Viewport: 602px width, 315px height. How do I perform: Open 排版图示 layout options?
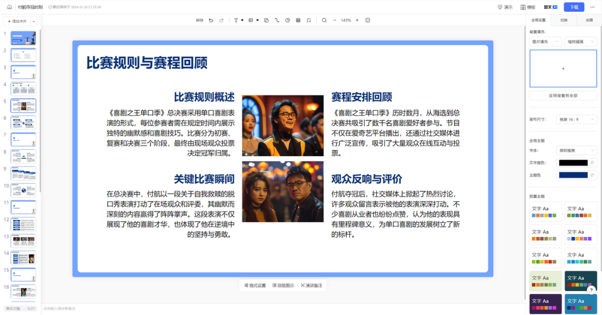click(283, 285)
